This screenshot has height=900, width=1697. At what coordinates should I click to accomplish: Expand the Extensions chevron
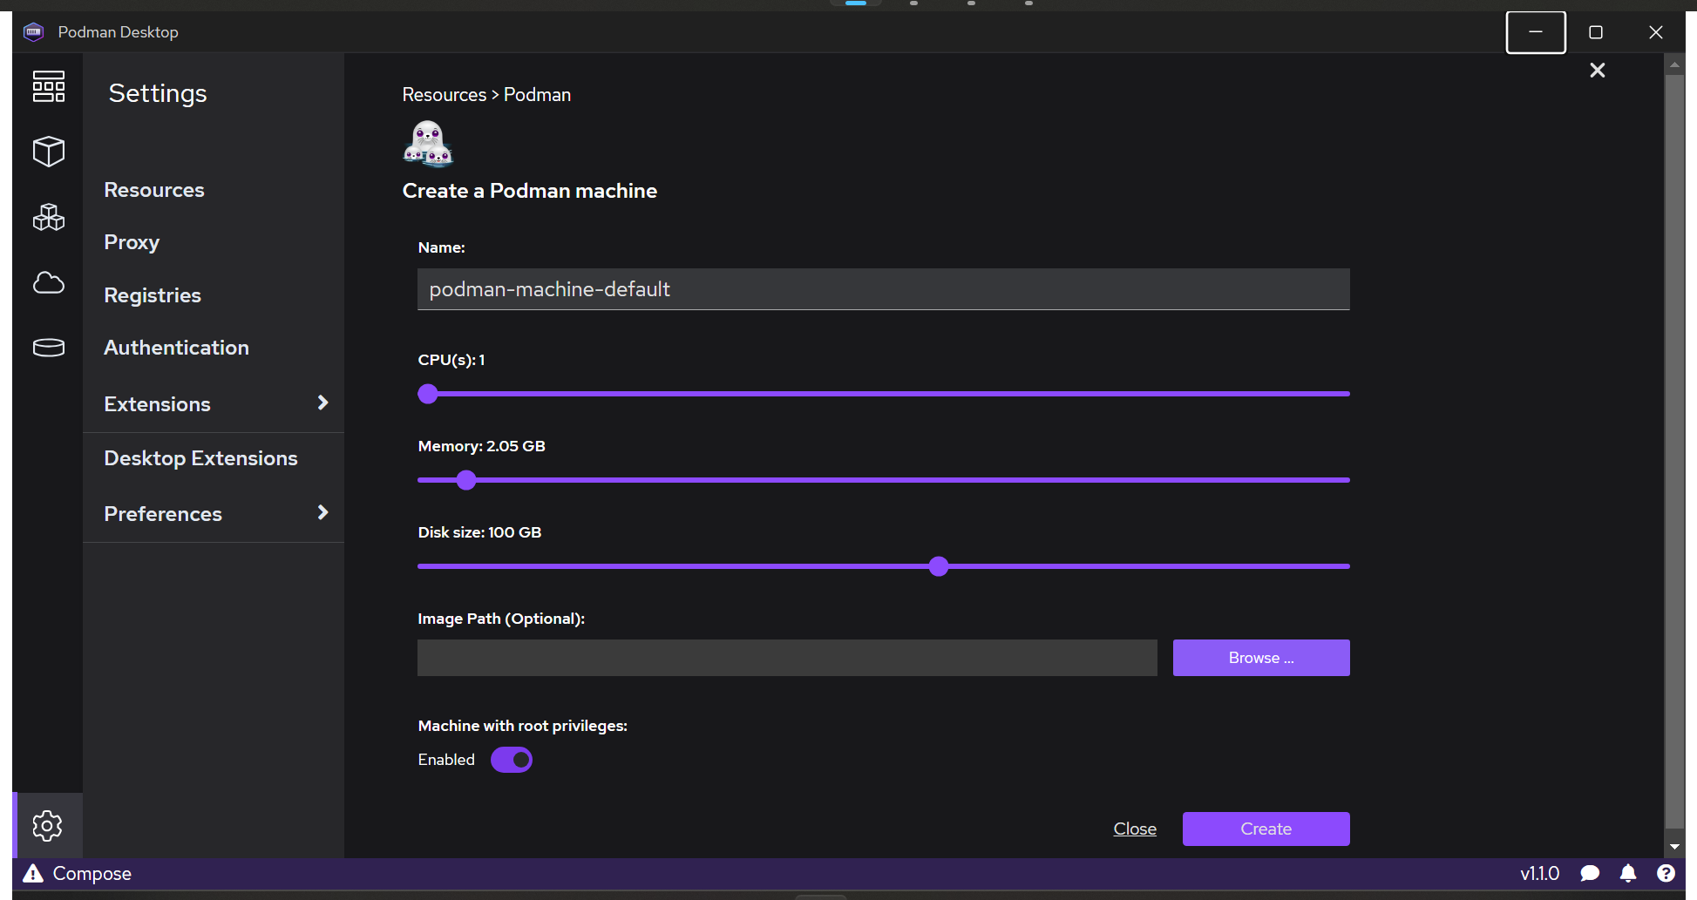coord(322,403)
